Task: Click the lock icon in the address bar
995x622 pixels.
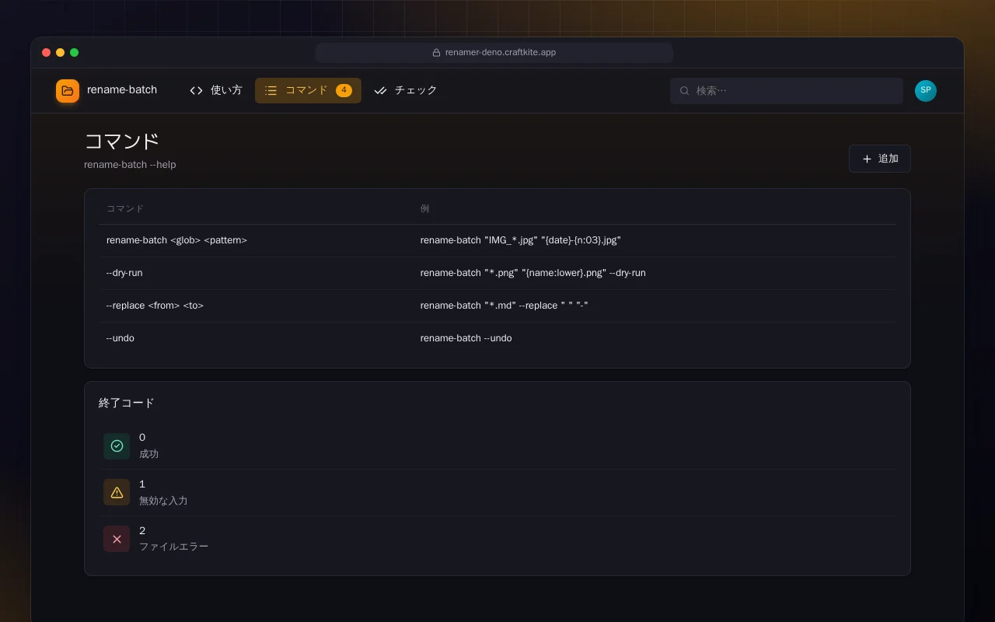Action: pyautogui.click(x=437, y=53)
